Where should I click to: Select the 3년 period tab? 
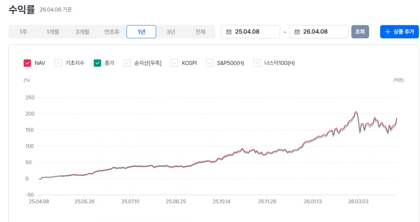[x=171, y=32]
